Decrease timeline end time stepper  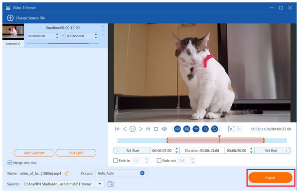(x=251, y=152)
